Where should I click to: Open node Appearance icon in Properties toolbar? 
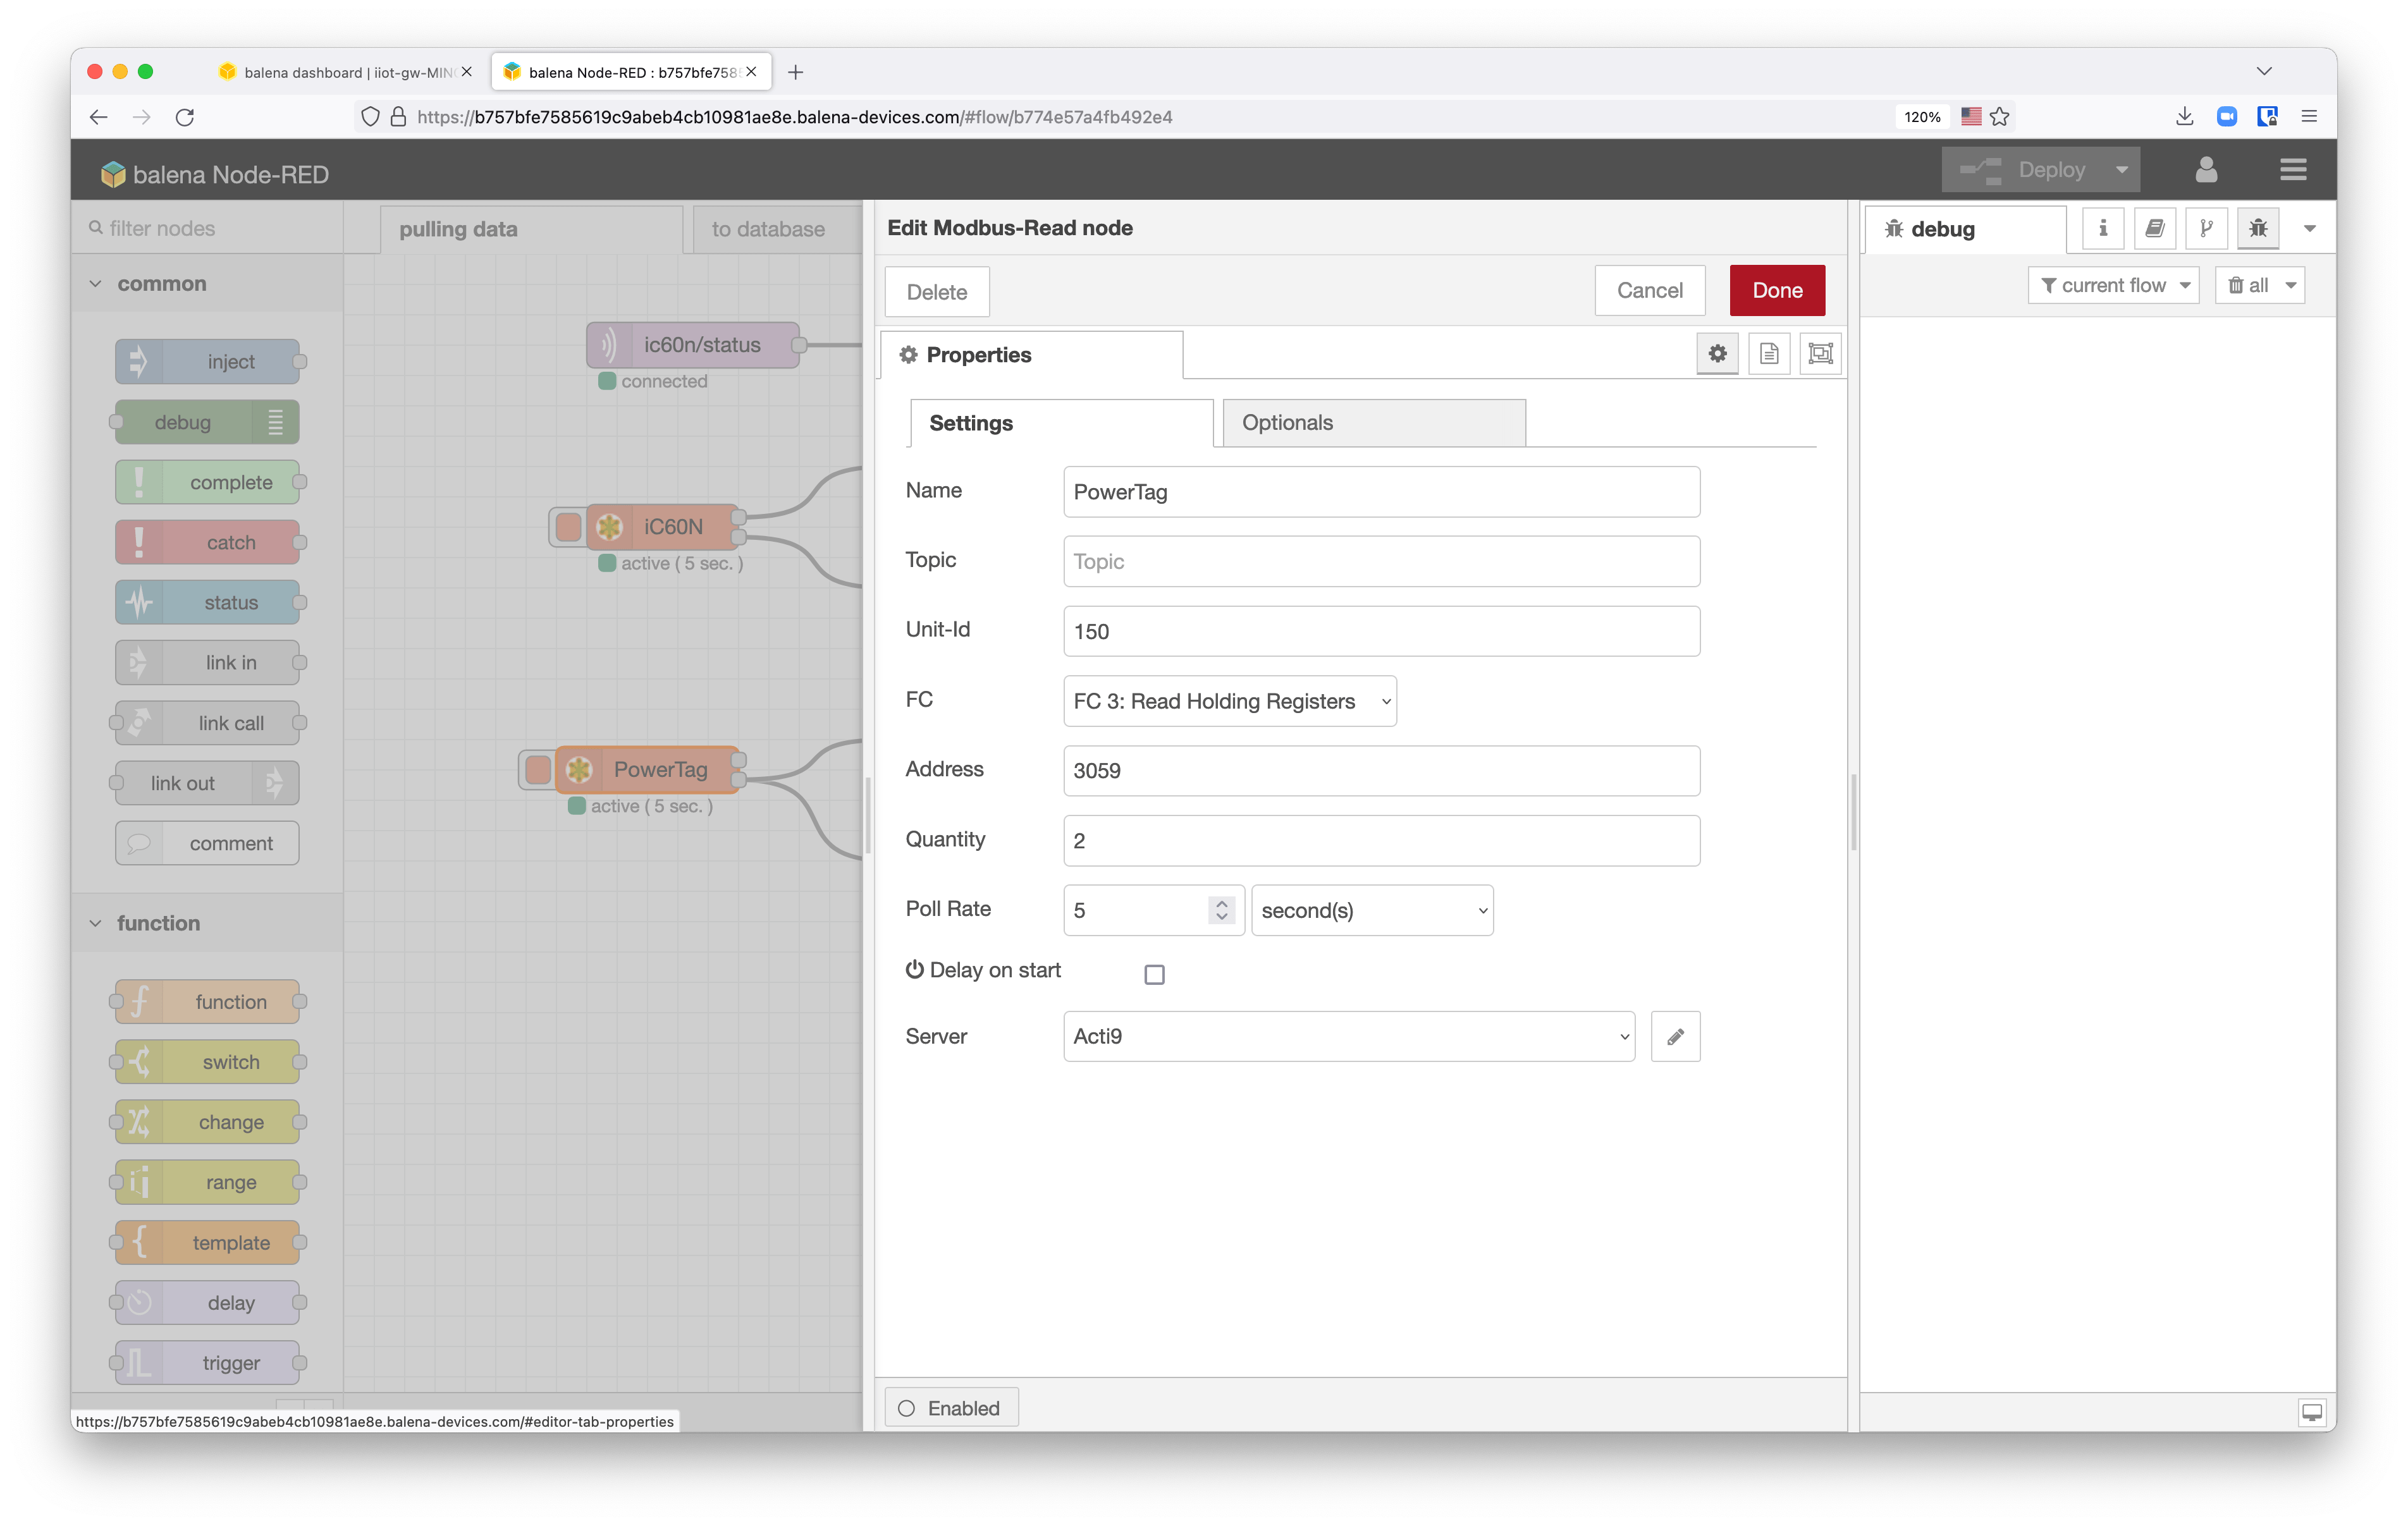(x=1819, y=353)
